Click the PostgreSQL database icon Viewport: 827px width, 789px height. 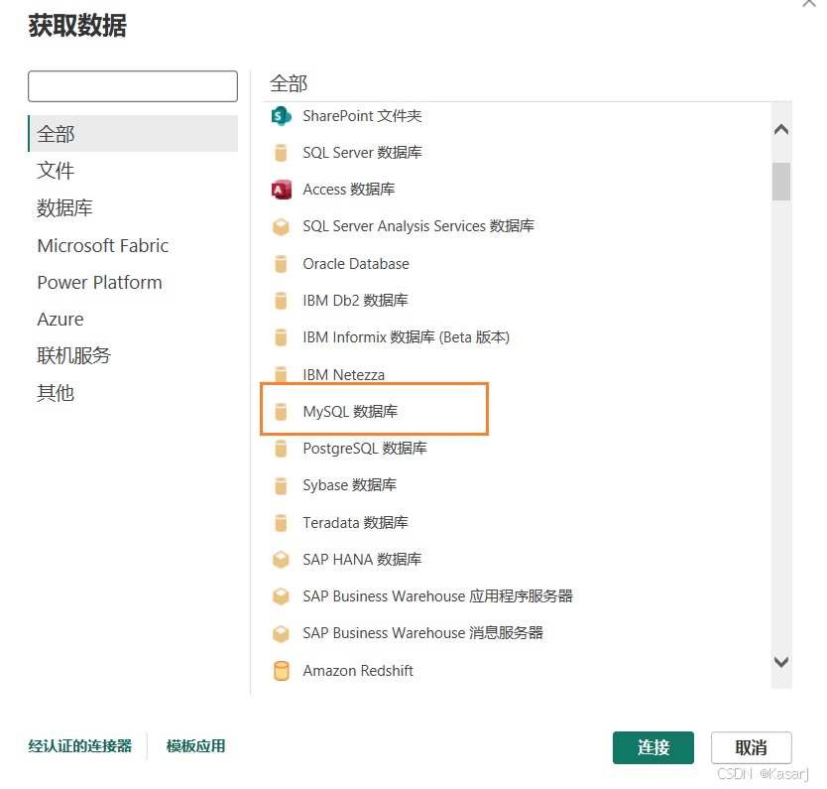[x=281, y=449]
